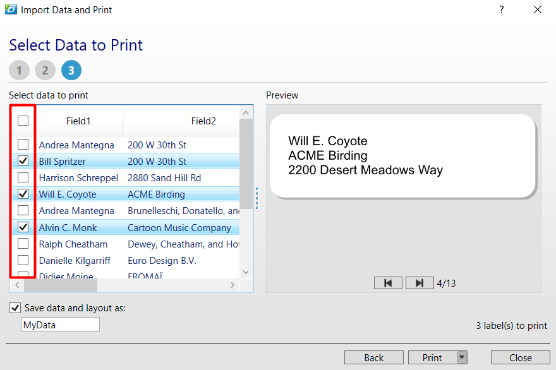Image resolution: width=556 pixels, height=370 pixels.
Task: Click the DYMO logo icon in title bar
Action: (10, 9)
